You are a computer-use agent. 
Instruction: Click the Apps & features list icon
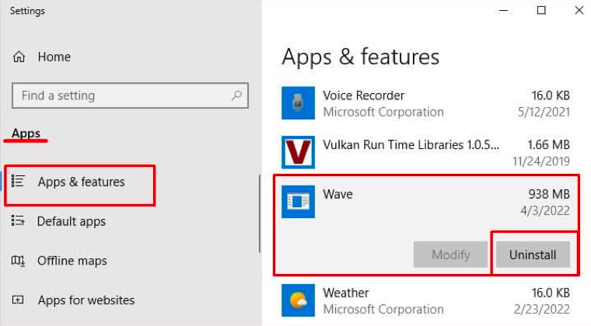click(19, 182)
